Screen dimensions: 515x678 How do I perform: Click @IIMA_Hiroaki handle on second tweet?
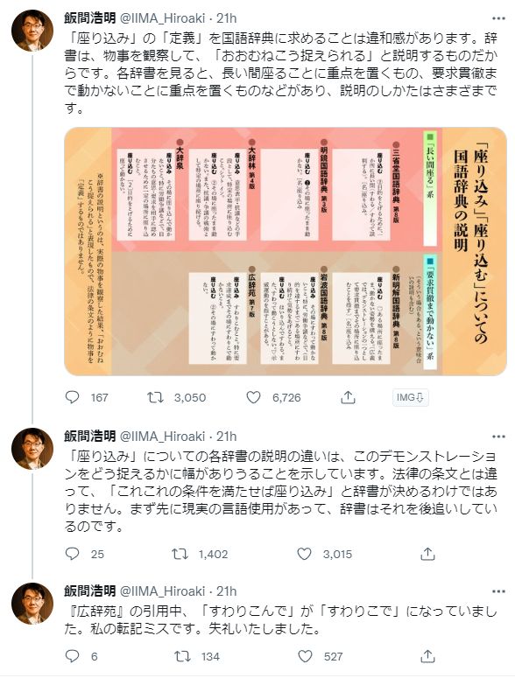pyautogui.click(x=161, y=437)
